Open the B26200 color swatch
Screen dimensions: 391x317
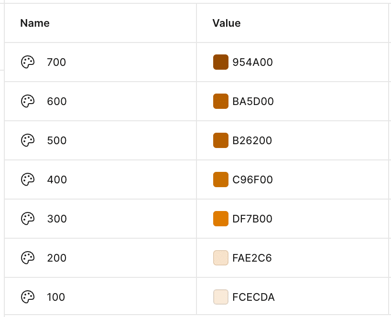[220, 140]
